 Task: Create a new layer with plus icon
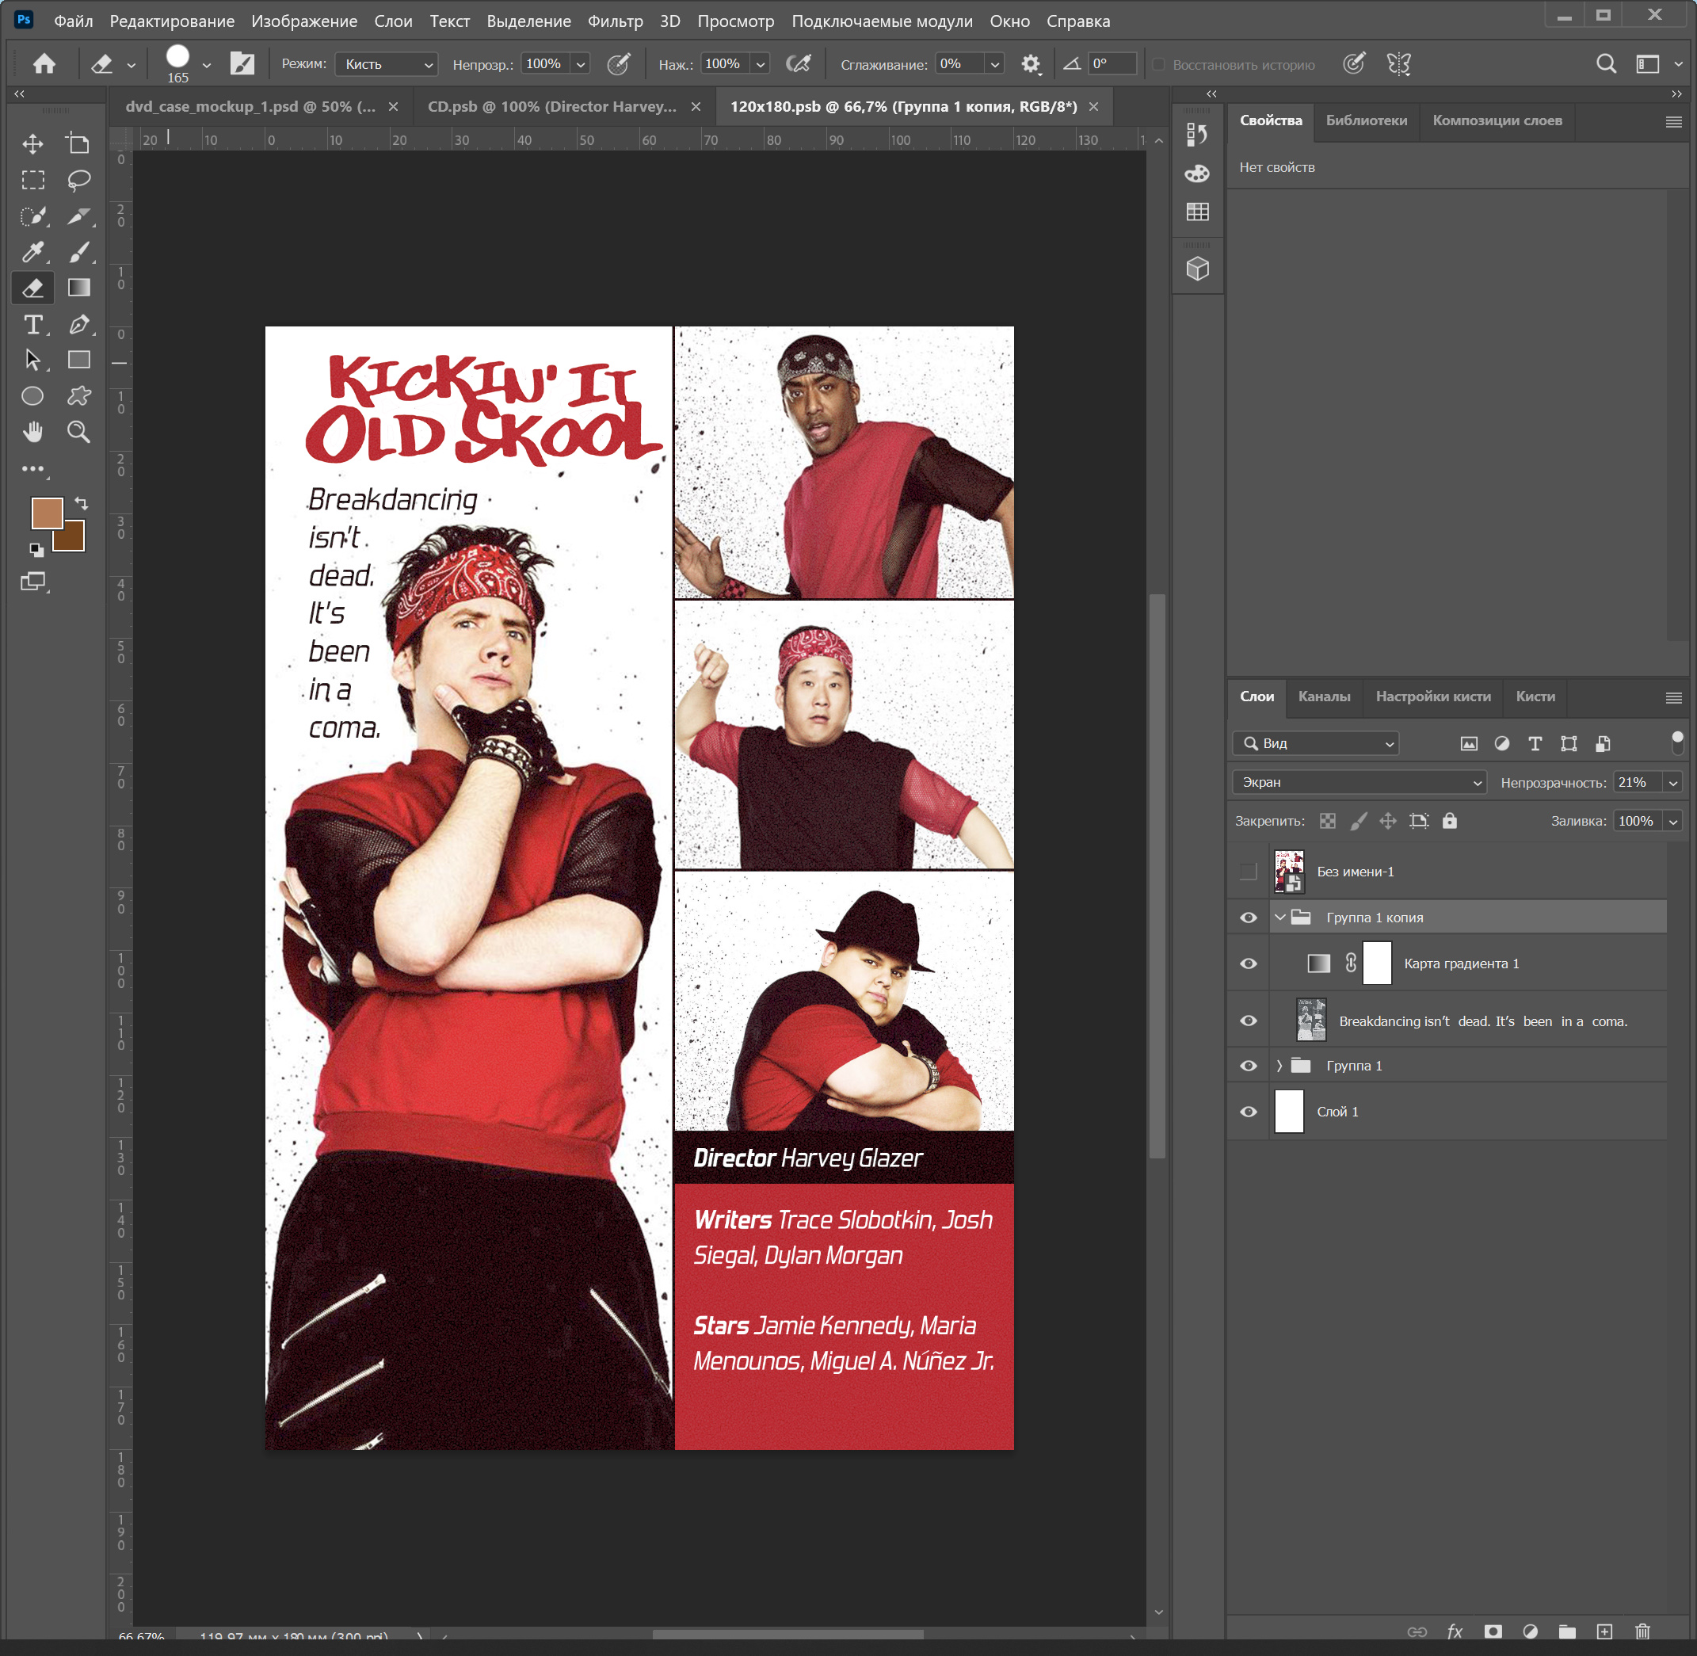pyautogui.click(x=1605, y=1631)
